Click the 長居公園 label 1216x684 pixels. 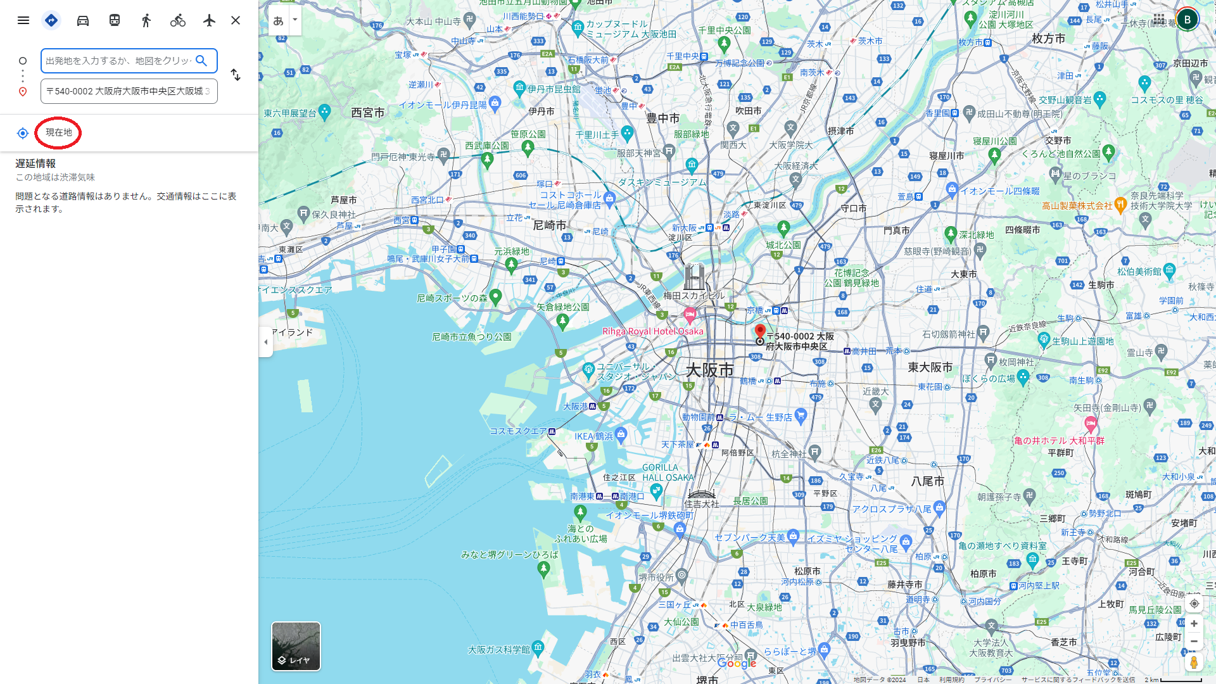[750, 501]
